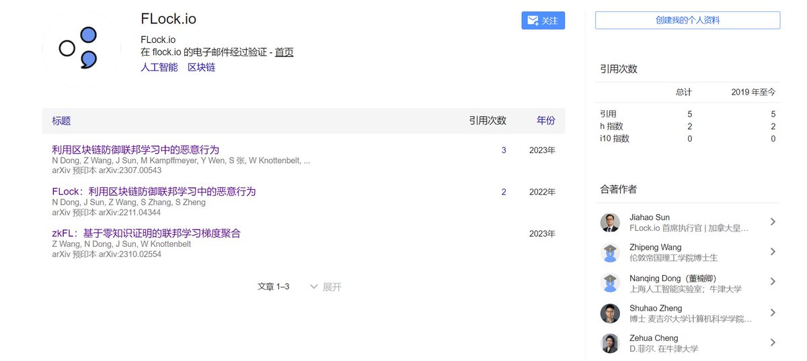
Task: Click 创建我的个人资料 button
Action: click(687, 21)
